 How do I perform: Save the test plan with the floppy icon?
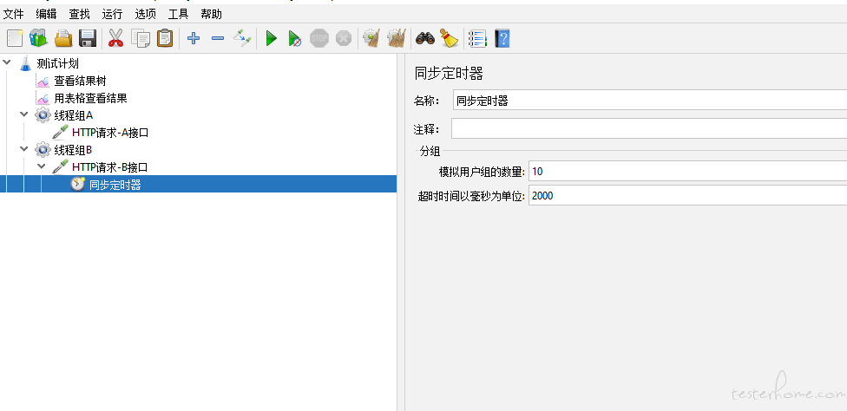[x=88, y=38]
